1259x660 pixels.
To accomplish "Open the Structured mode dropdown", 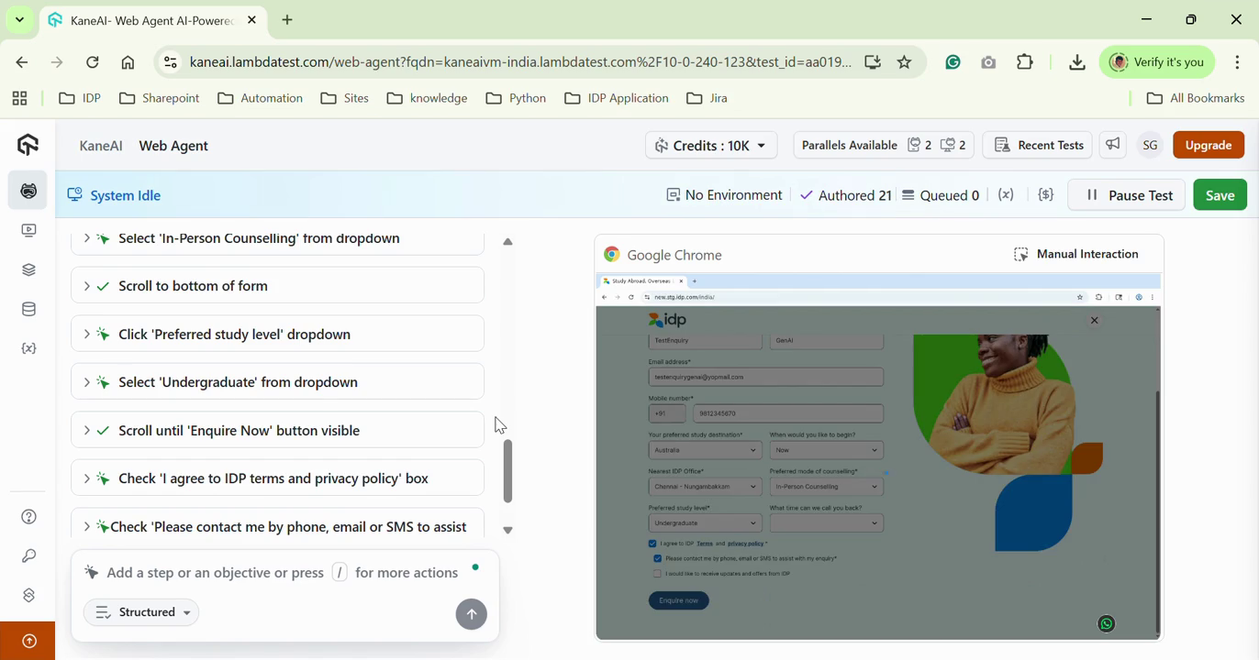I will click(141, 612).
